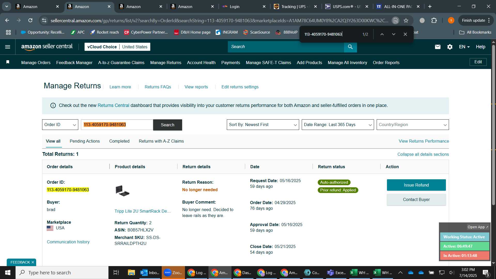The height and width of the screenshot is (279, 496).
Task: Open the tab search dropdown arrow
Action: 6,6
